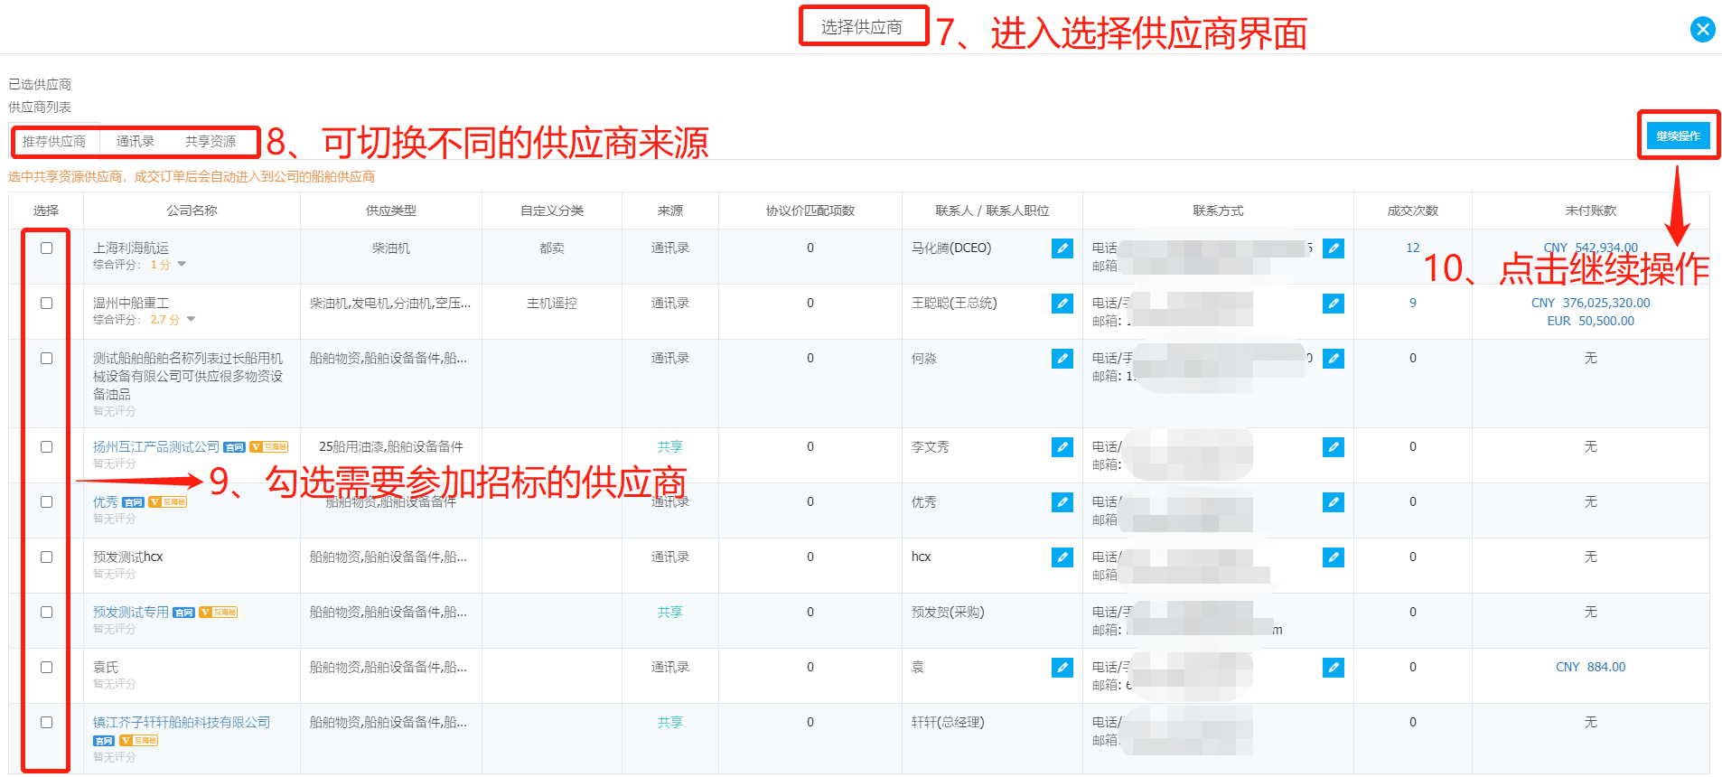The height and width of the screenshot is (777, 1722).
Task: Check the box for 袁氏
Action: tap(46, 667)
